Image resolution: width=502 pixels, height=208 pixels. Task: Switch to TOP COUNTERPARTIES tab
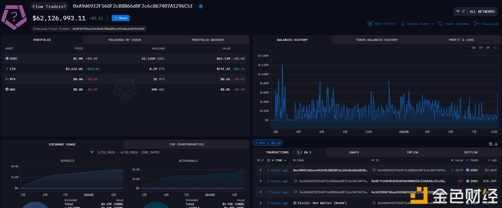click(x=187, y=144)
